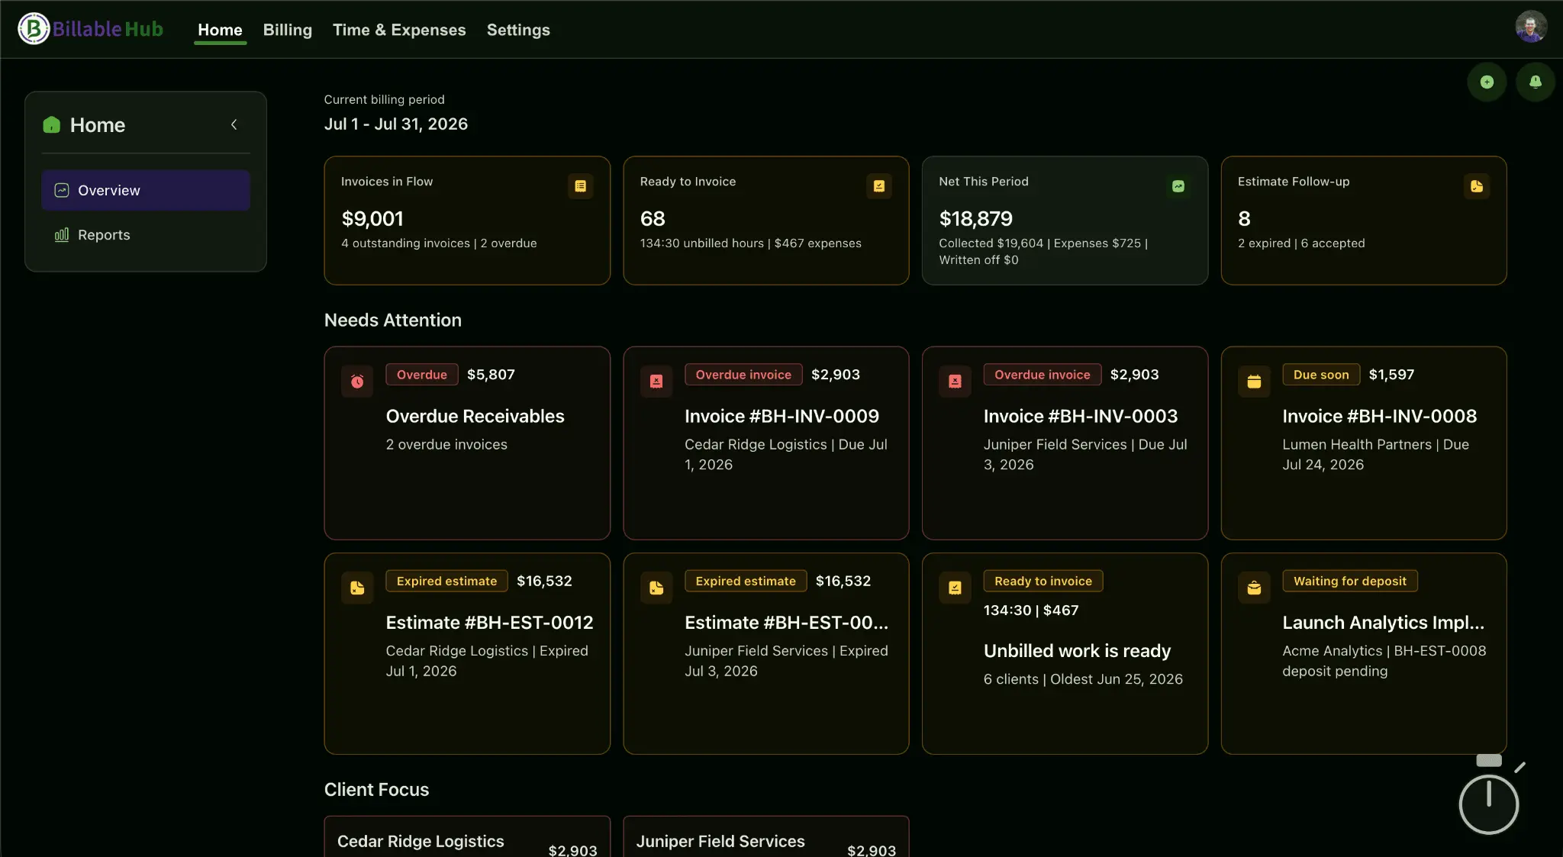
Task: Open Estimate #BH-EST-0012
Action: coord(489,623)
